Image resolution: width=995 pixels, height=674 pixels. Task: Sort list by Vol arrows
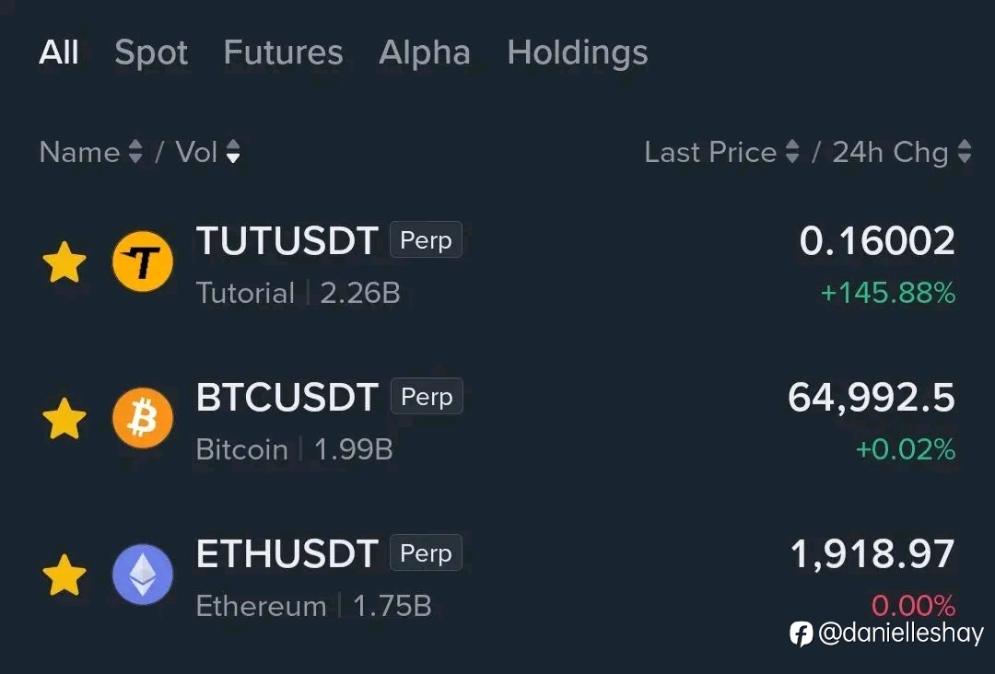click(233, 152)
